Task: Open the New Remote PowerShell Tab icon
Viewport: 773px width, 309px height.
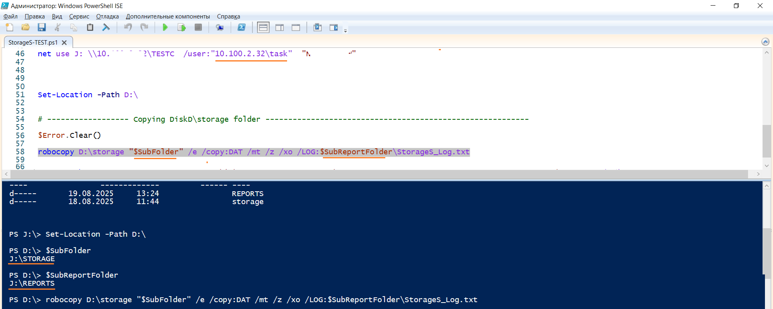Action: [x=219, y=27]
